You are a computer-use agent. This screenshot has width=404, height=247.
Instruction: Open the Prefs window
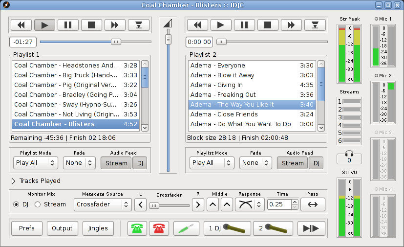pyautogui.click(x=26, y=228)
